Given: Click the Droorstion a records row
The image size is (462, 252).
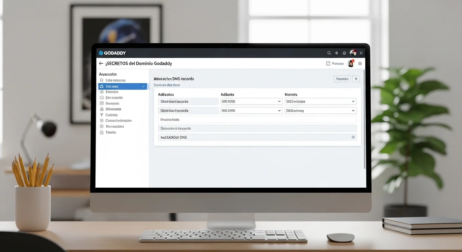Looking at the screenshot, I should pos(257,128).
